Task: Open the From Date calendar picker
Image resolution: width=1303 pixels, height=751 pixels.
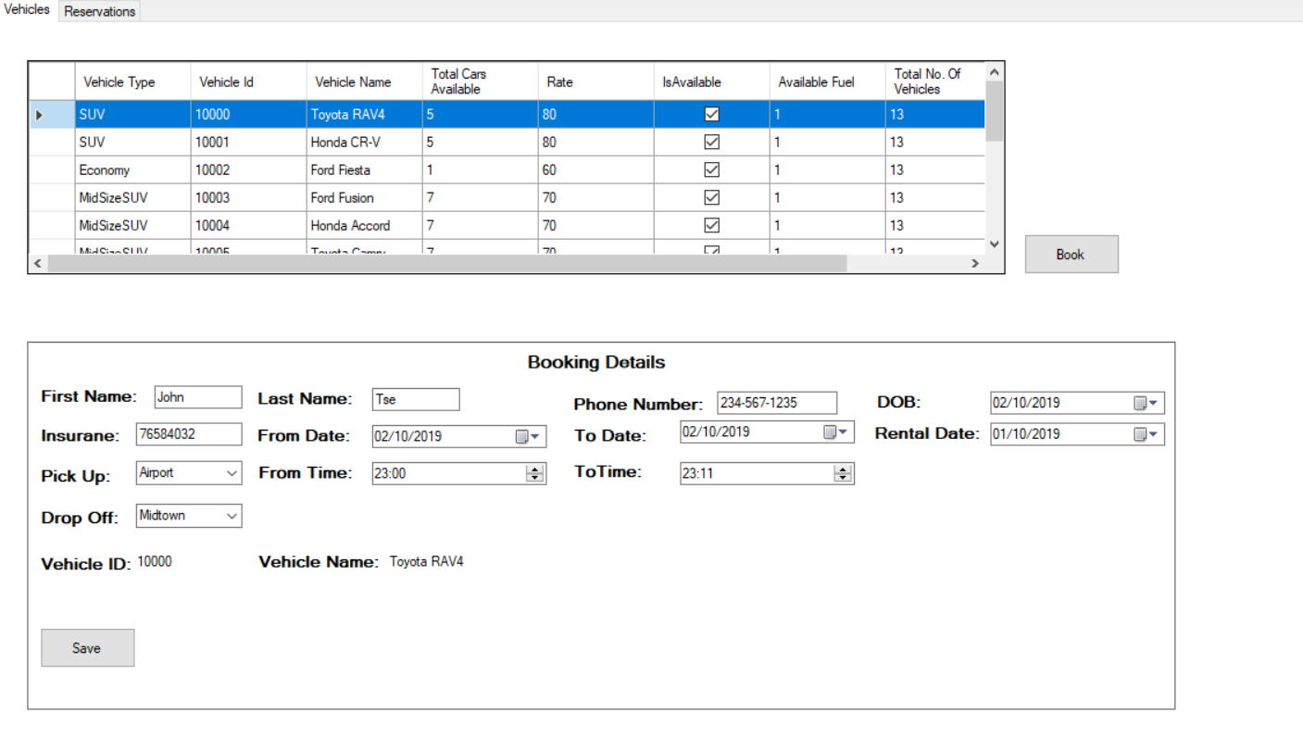Action: pos(528,436)
